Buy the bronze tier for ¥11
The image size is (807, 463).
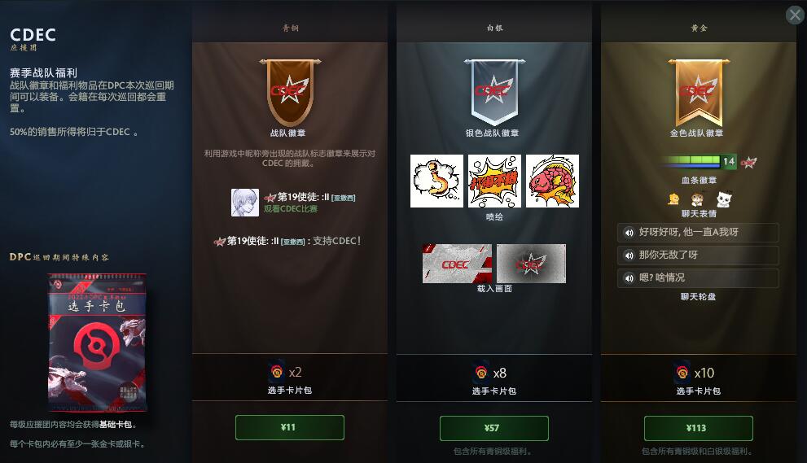tap(290, 427)
